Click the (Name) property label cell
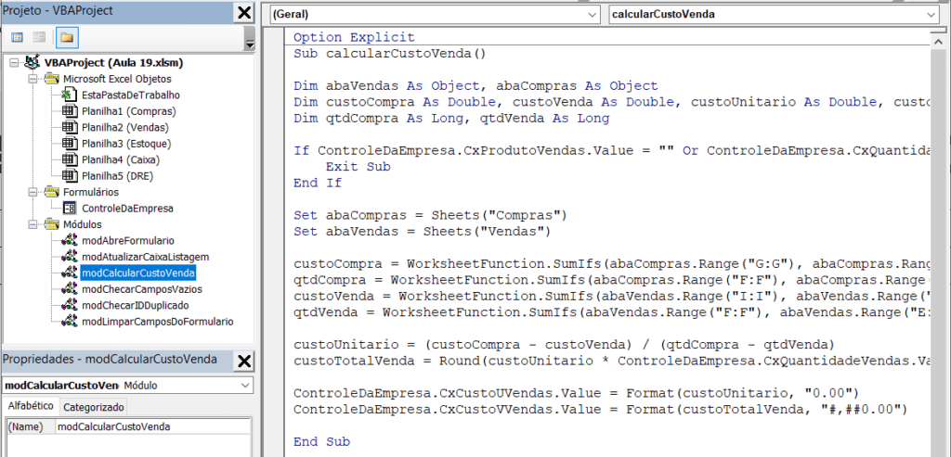The image size is (951, 457). 31,426
